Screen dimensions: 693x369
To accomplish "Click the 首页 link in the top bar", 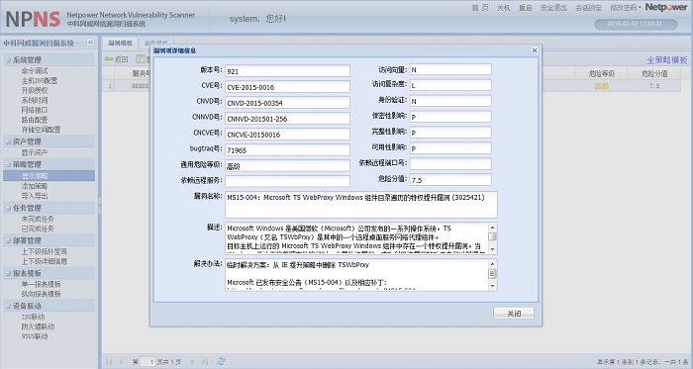I will pos(480,8).
